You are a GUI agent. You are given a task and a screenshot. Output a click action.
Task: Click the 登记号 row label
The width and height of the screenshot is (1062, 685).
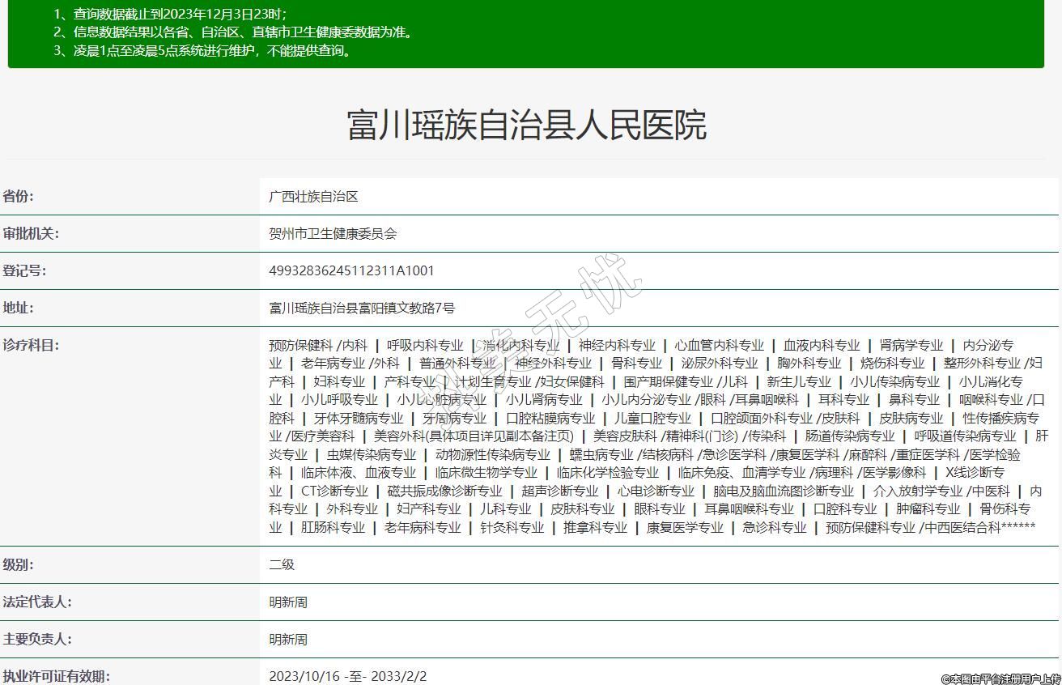pyautogui.click(x=24, y=271)
